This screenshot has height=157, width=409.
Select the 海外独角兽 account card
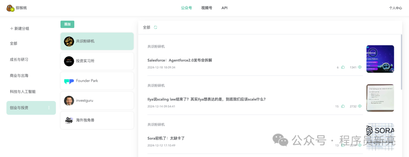point(97,120)
